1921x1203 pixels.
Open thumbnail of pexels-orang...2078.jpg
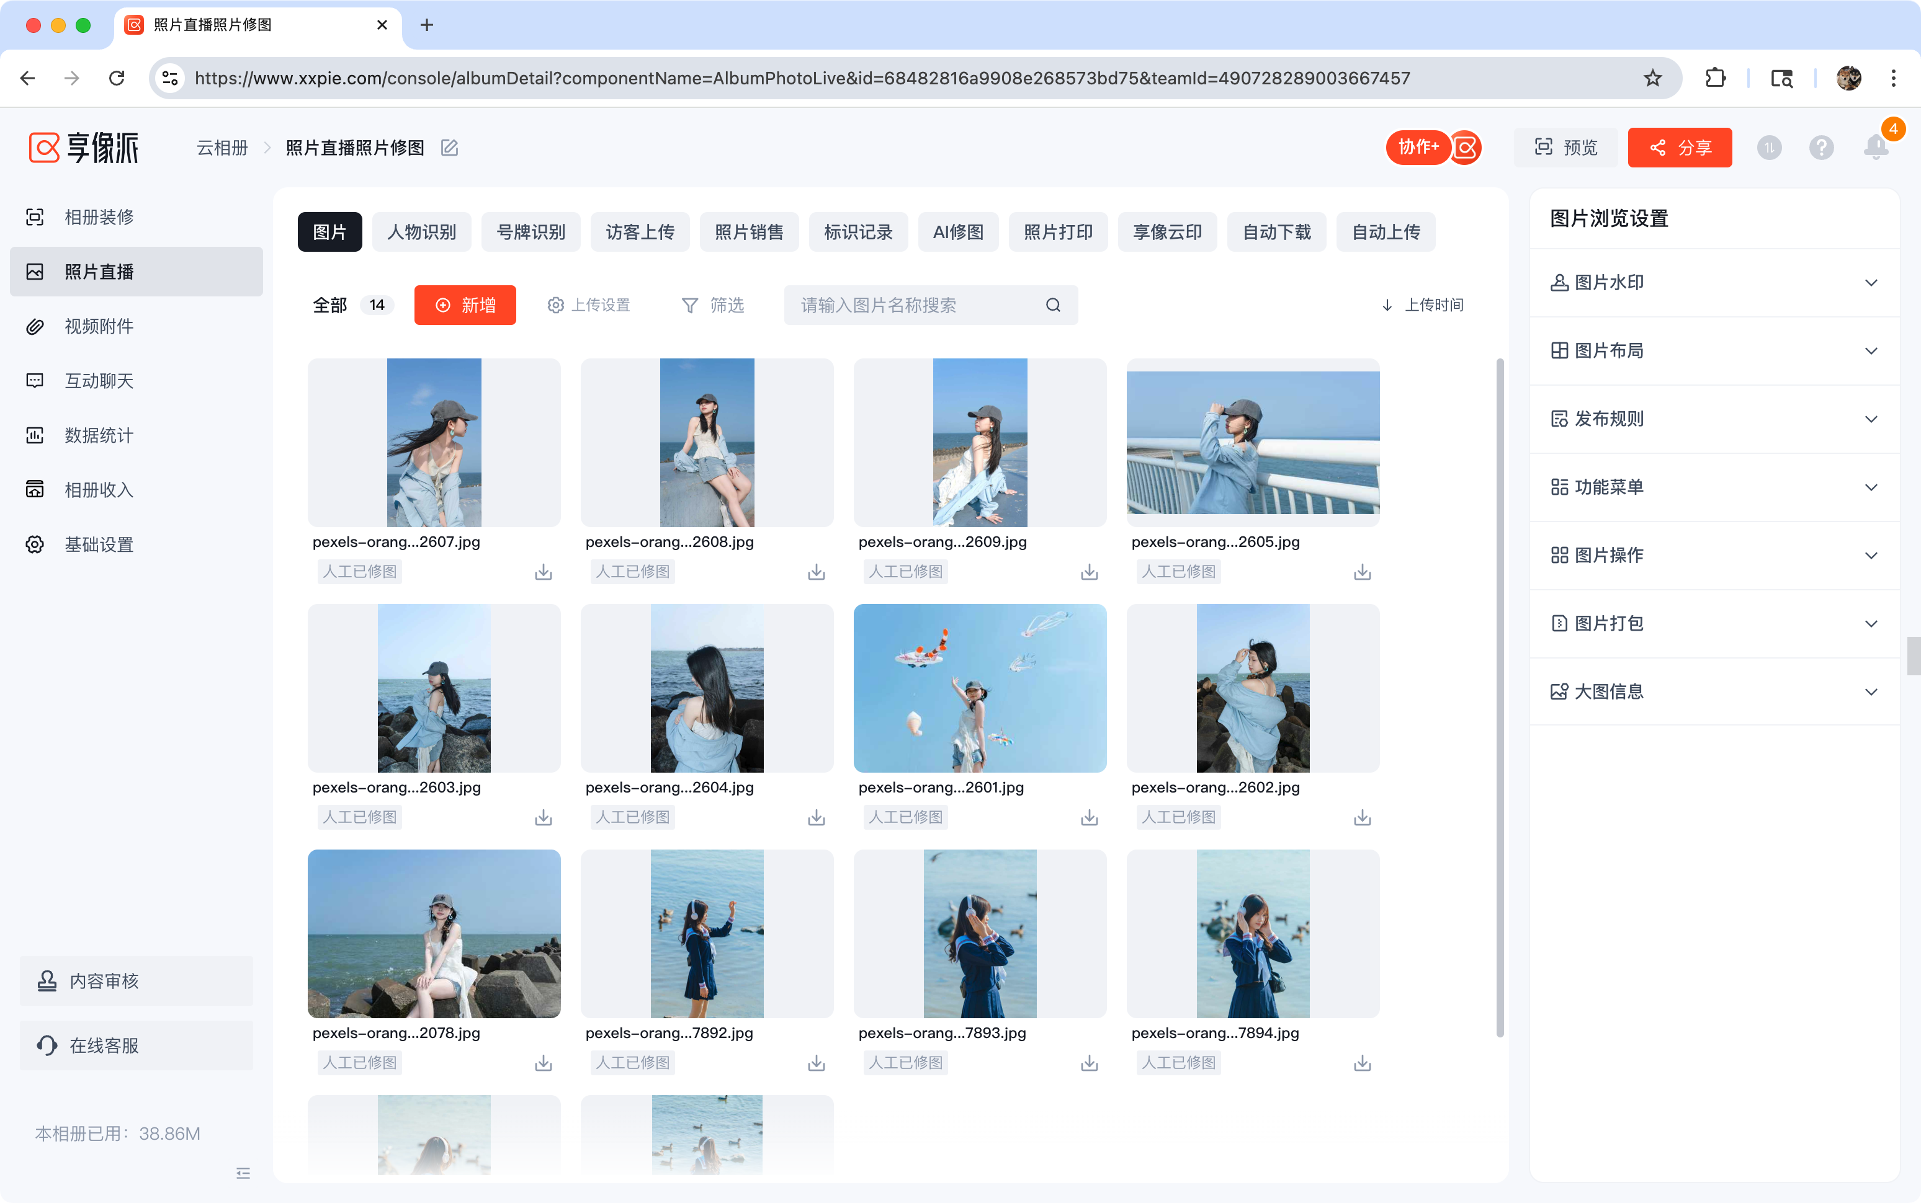coord(434,934)
